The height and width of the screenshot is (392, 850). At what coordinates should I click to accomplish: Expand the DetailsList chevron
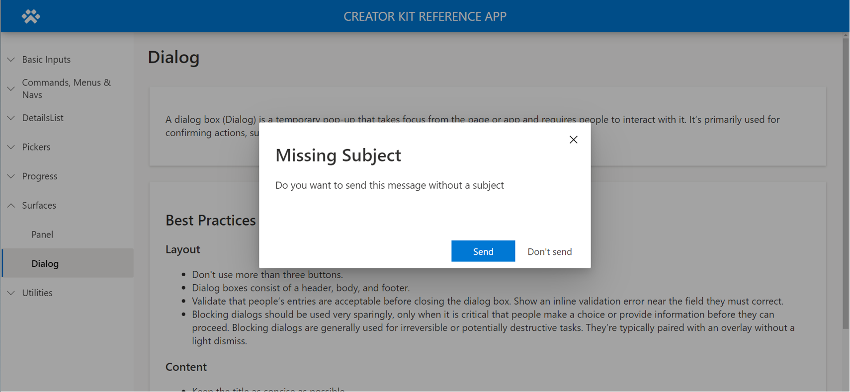(11, 118)
